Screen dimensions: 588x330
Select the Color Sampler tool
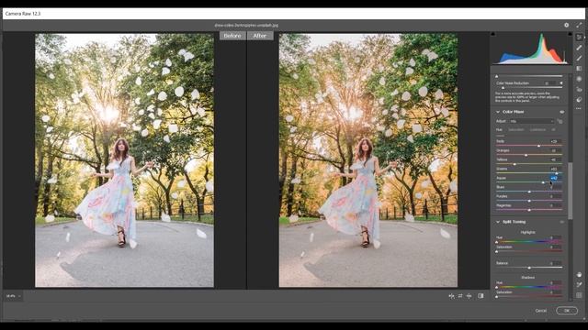[x=579, y=285]
